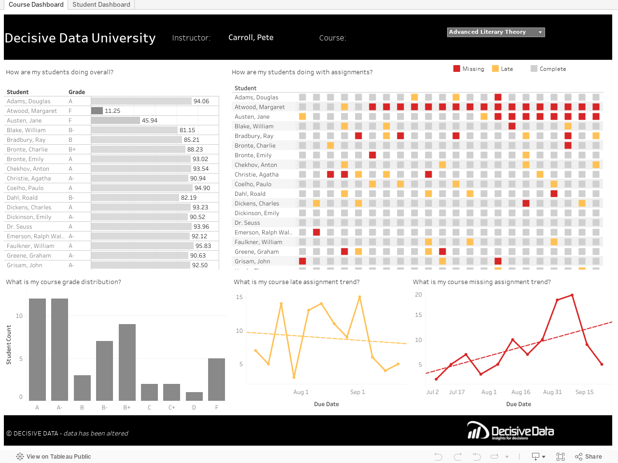
Task: Click the 'Aug 16' label on missing trend axis
Action: tap(521, 392)
